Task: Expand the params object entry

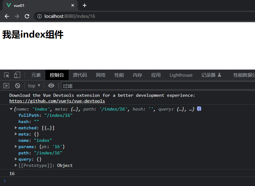Action: 16,147
